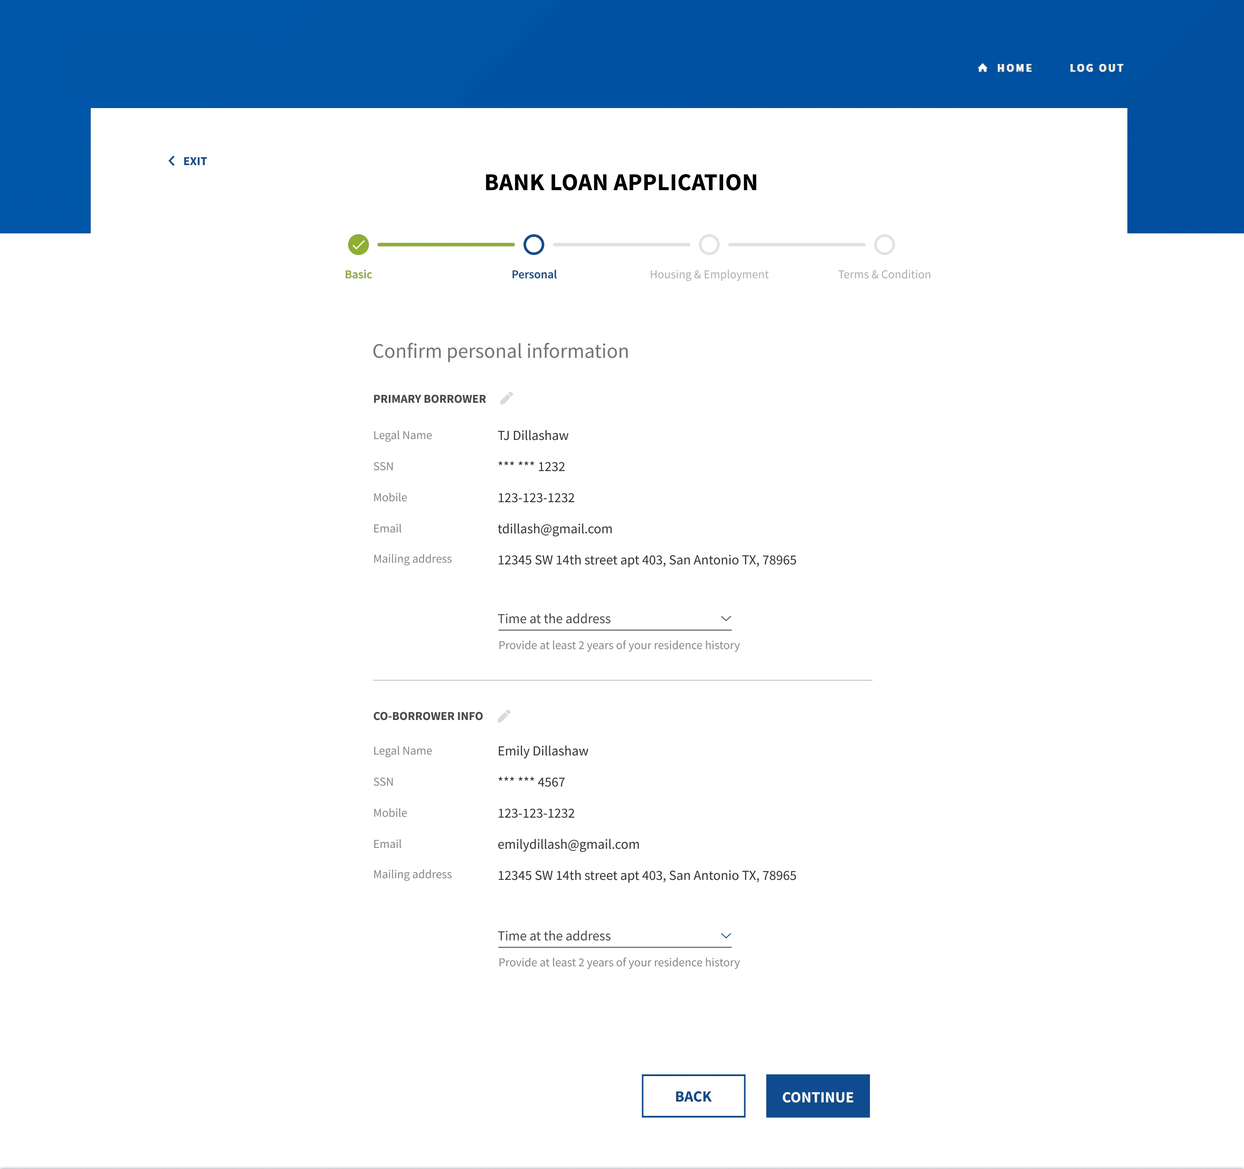Click the Confirm personal information heading
The width and height of the screenshot is (1244, 1169).
pyautogui.click(x=501, y=351)
